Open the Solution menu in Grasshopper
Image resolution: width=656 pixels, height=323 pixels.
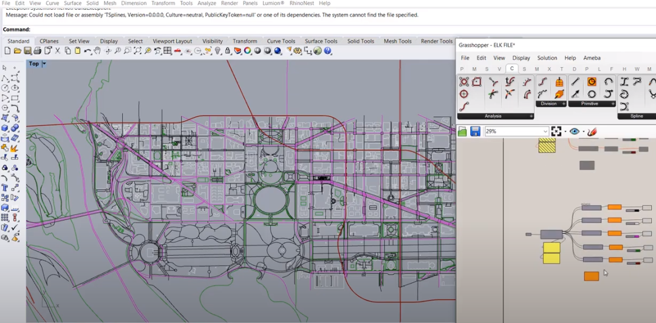pos(547,58)
